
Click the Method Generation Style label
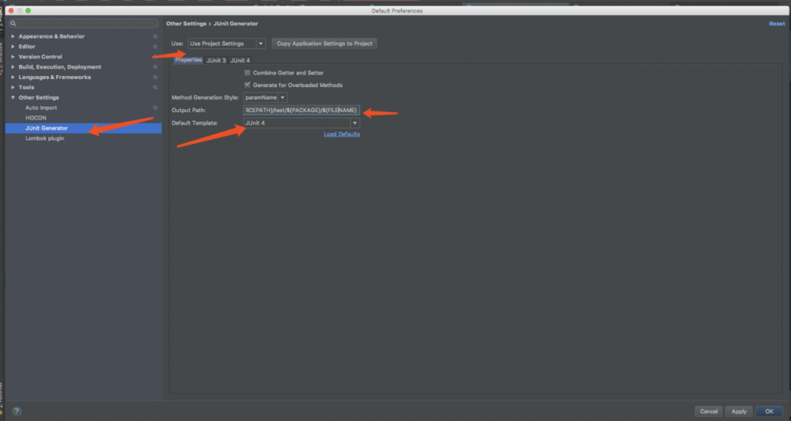(205, 98)
